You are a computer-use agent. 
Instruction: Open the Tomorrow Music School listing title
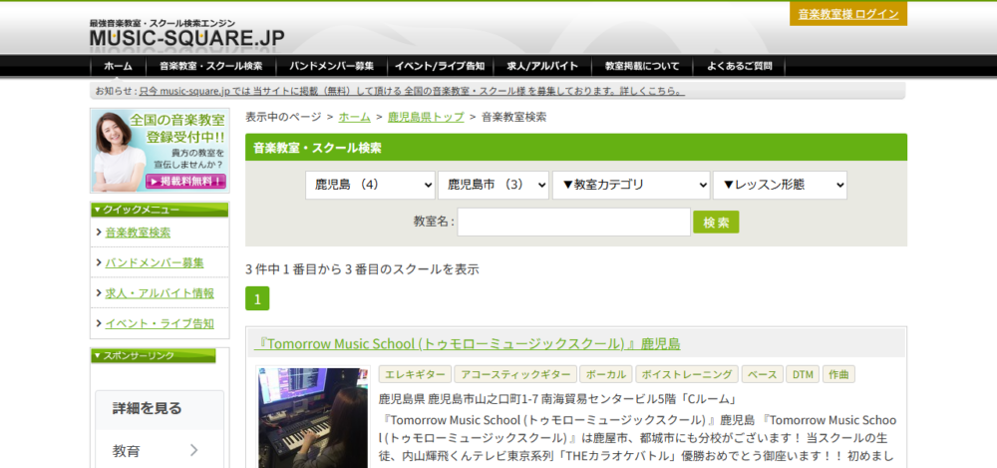point(468,344)
